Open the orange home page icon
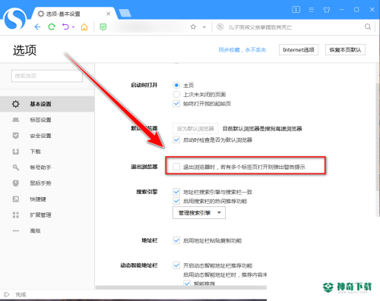The image size is (380, 301). point(84,27)
